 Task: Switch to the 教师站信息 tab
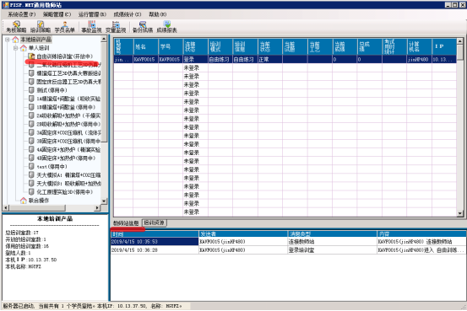pyautogui.click(x=126, y=223)
